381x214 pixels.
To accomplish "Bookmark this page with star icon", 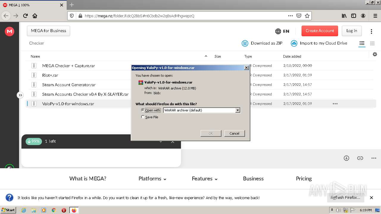I will pos(307,16).
